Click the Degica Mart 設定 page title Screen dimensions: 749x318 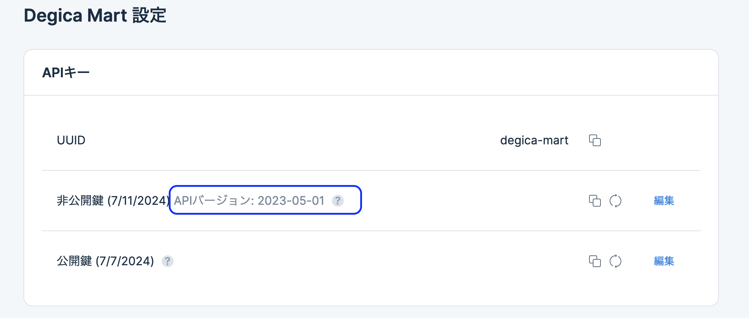click(x=95, y=16)
